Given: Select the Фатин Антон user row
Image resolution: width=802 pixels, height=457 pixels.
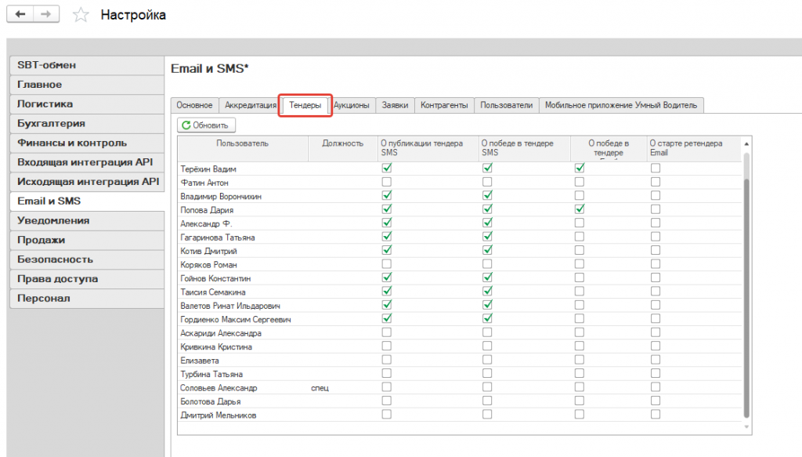Looking at the screenshot, I should tap(460, 182).
